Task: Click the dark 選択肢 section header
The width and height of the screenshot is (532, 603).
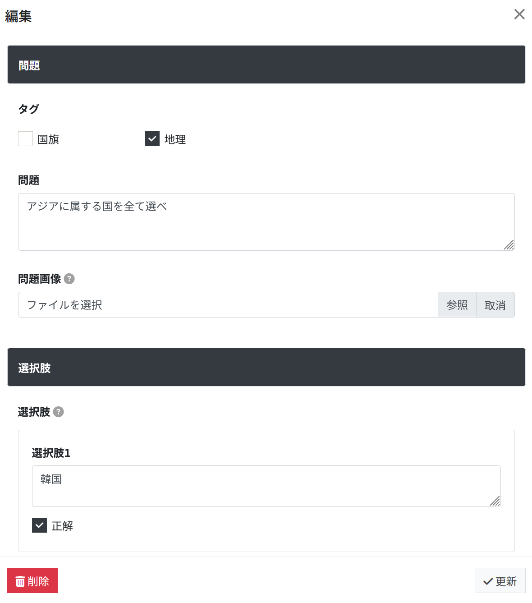Action: click(266, 367)
